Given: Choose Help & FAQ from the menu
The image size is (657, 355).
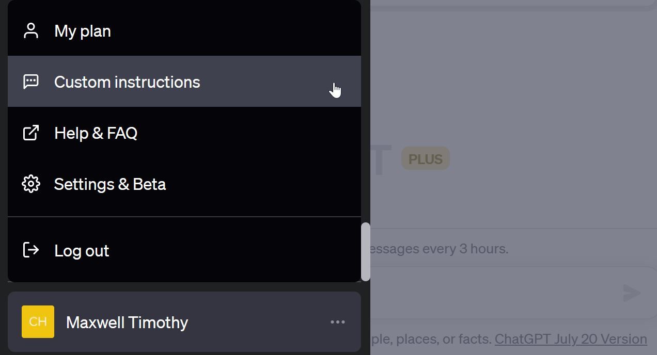Looking at the screenshot, I should [96, 133].
